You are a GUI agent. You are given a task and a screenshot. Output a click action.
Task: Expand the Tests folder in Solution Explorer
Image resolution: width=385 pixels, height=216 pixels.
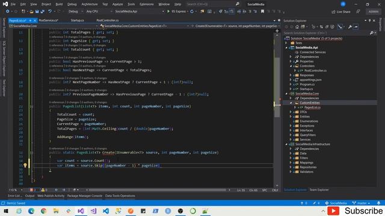pyautogui.click(x=286, y=43)
